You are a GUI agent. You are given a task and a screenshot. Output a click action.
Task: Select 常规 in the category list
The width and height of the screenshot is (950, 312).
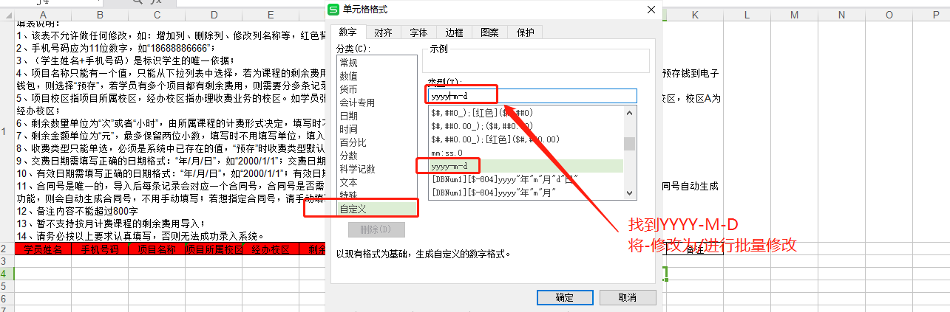377,63
